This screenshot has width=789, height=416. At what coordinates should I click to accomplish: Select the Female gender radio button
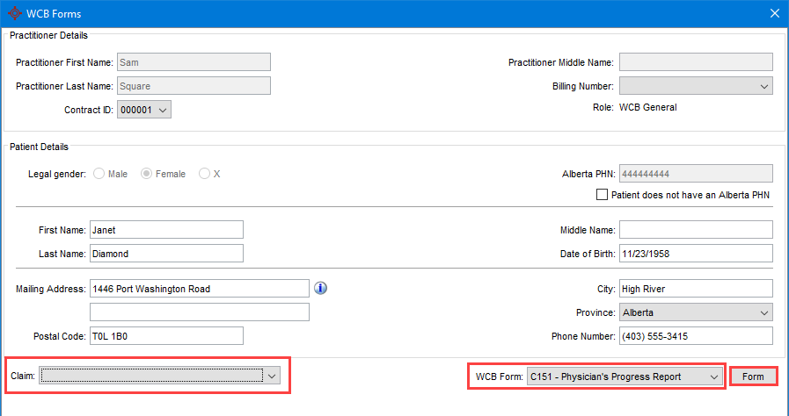click(147, 174)
